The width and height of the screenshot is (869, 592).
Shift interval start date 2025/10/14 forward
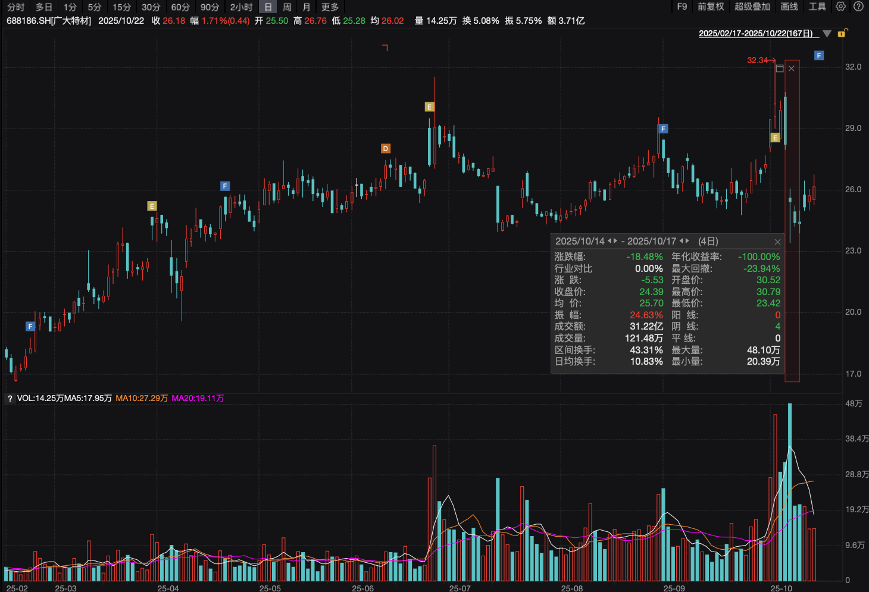pyautogui.click(x=615, y=241)
